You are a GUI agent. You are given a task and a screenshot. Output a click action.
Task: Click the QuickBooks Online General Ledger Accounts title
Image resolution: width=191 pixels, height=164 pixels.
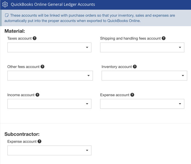pos(53,5)
